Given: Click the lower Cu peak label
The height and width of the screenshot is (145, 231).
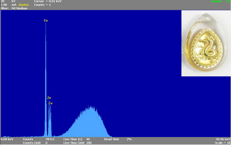Looking at the screenshot, I should [x=50, y=103].
